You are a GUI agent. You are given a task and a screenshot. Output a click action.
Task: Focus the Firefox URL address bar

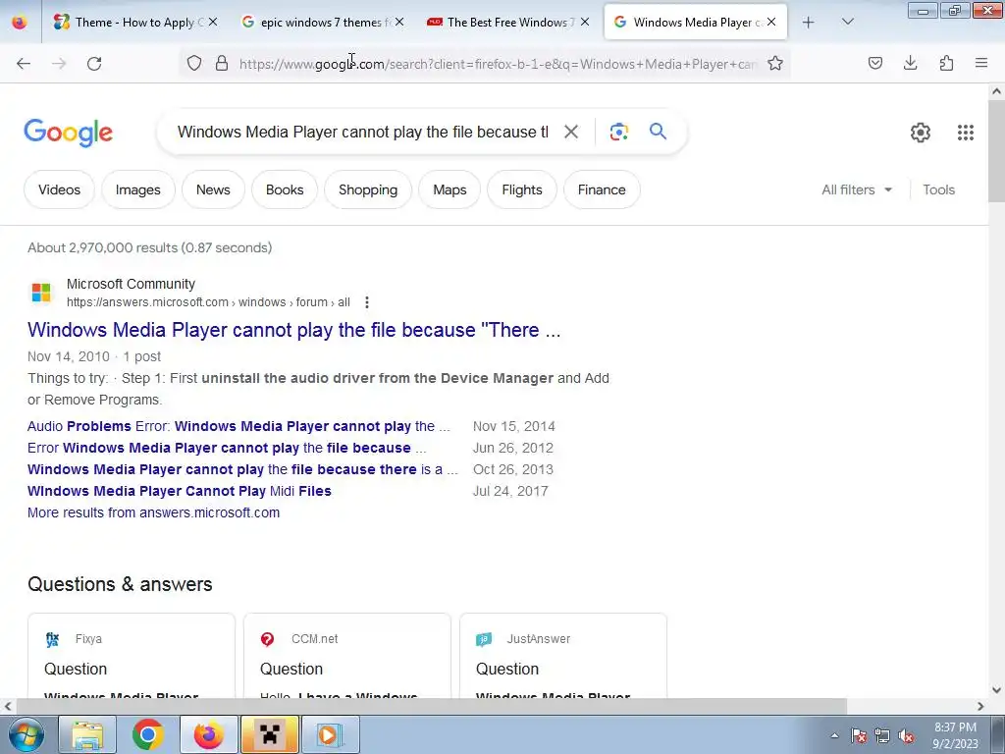point(498,64)
